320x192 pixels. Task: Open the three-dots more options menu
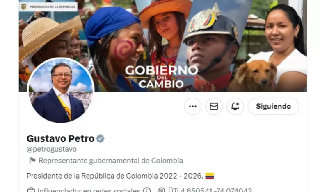(x=193, y=106)
